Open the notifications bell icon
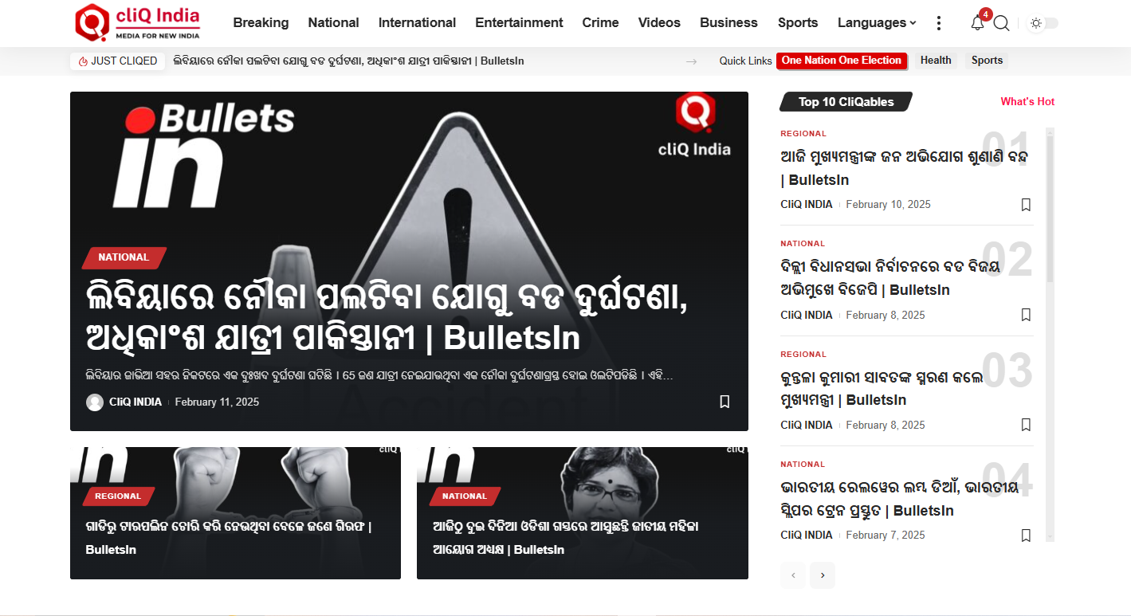The height and width of the screenshot is (616, 1131). (x=977, y=23)
